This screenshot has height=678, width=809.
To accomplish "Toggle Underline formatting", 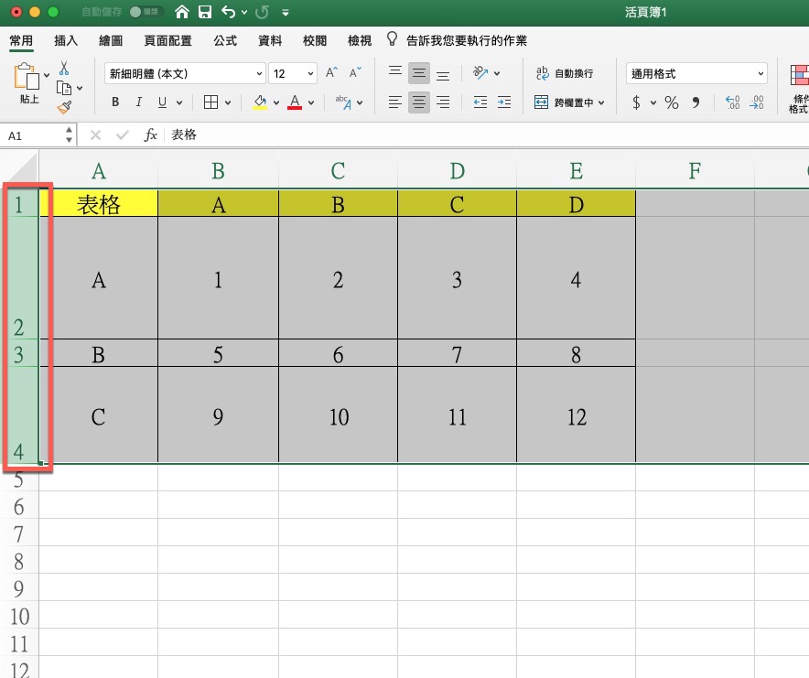I will tap(162, 102).
